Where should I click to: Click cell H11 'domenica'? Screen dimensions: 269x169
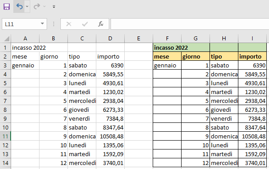[224, 136]
